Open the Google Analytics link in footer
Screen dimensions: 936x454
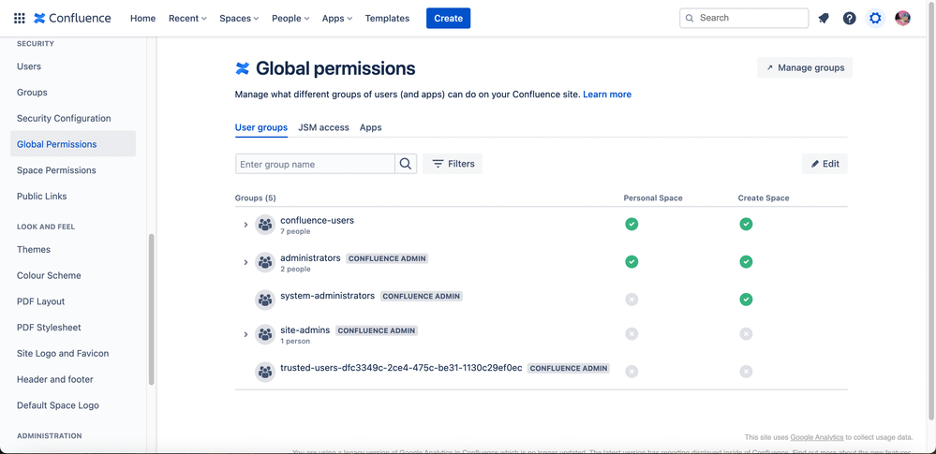(x=817, y=437)
